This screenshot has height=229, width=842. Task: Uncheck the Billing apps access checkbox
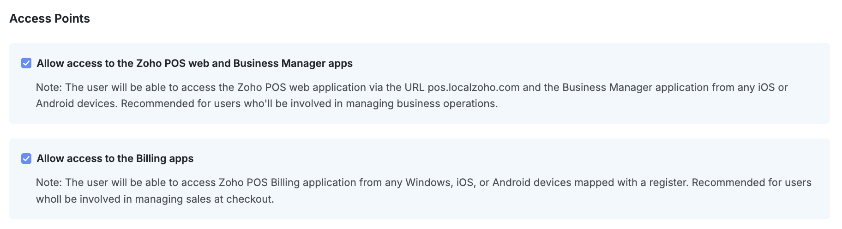coord(26,158)
